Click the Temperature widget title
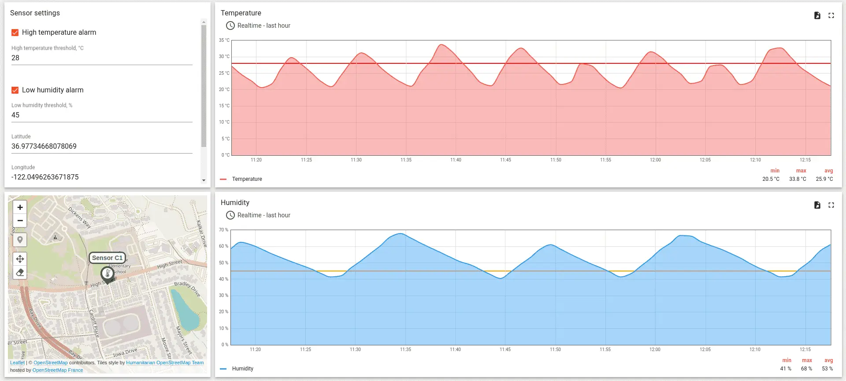 click(241, 13)
